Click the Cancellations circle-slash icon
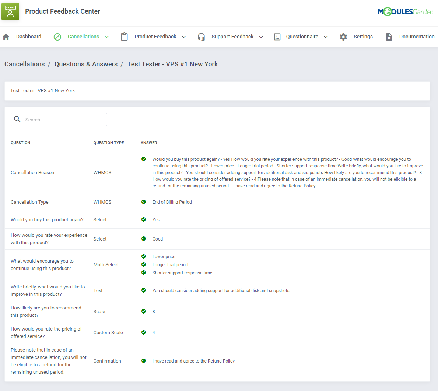 [x=57, y=37]
